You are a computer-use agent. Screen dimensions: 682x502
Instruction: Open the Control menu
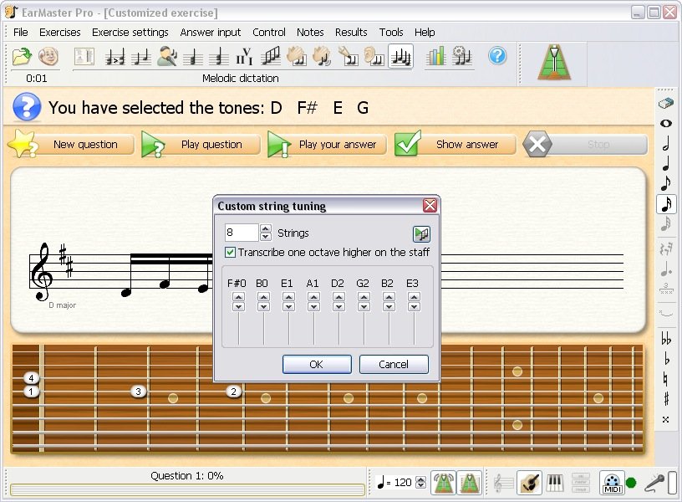point(269,33)
